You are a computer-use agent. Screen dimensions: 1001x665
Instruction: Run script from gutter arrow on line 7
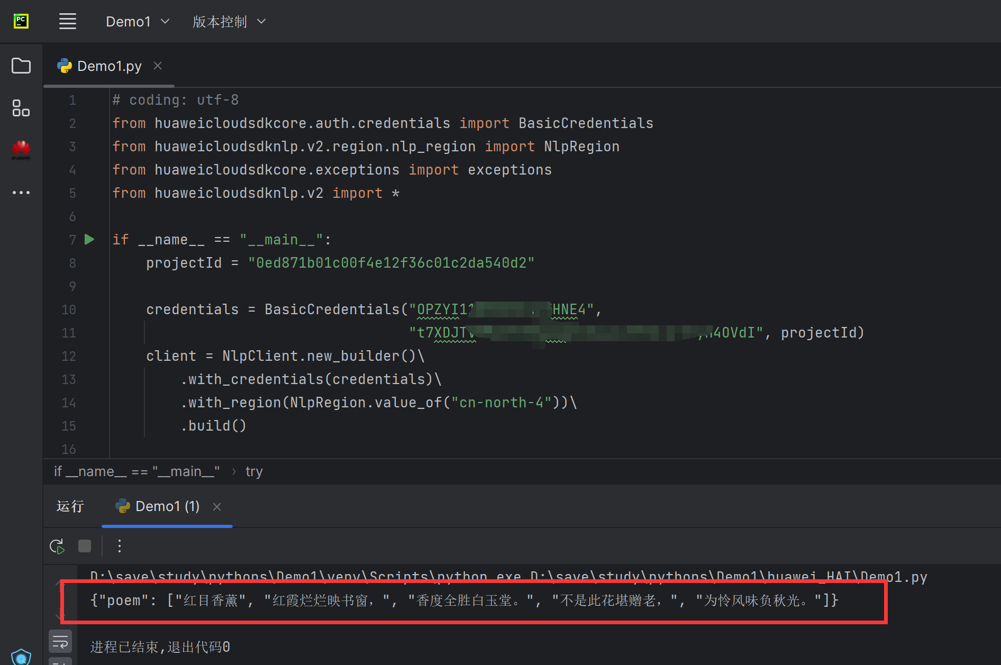(x=89, y=240)
